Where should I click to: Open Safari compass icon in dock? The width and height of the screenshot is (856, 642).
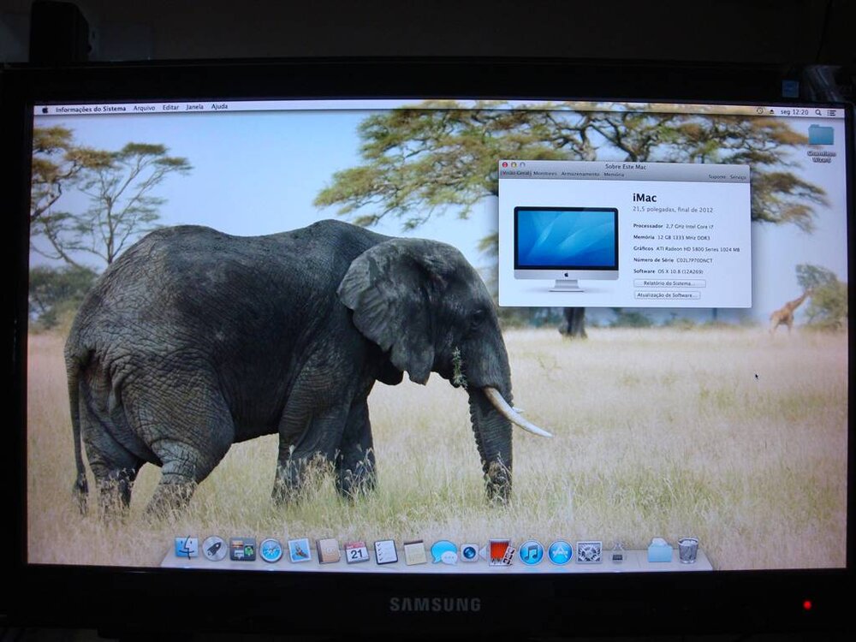pyautogui.click(x=271, y=550)
